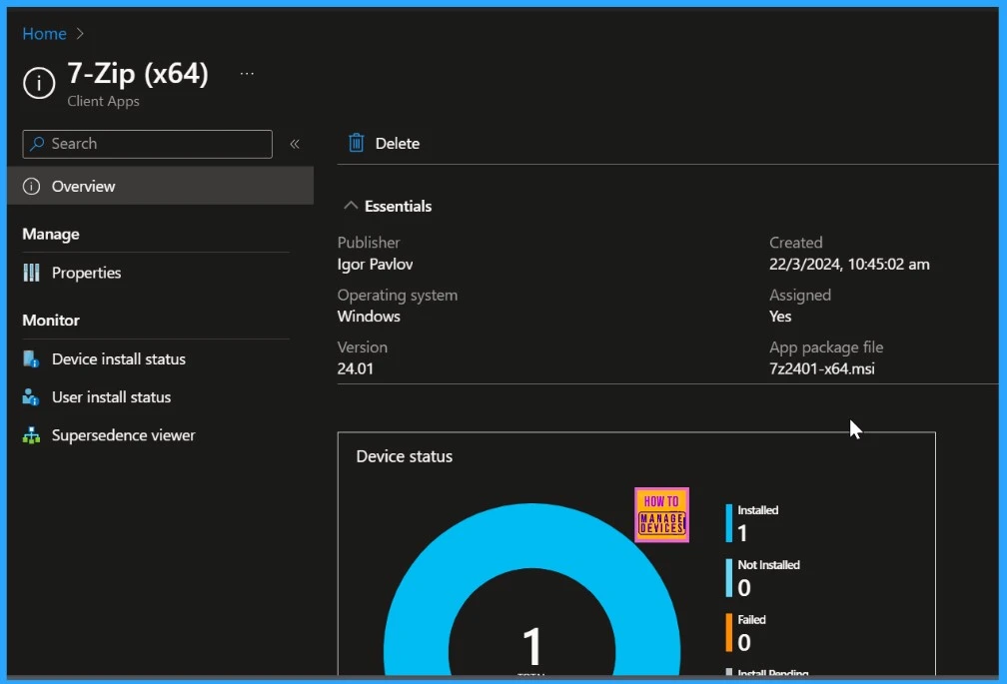Select version value 24.01

(x=356, y=368)
